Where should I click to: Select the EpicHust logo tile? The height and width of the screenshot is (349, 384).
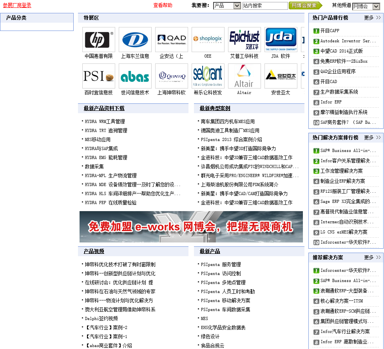[245, 40]
